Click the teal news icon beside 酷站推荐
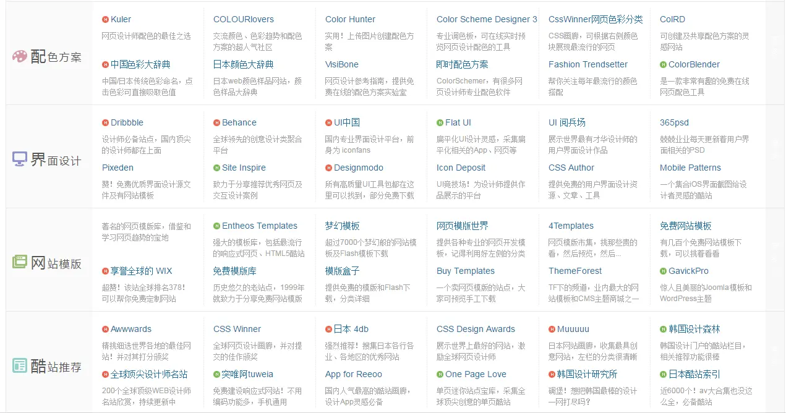 (20, 365)
